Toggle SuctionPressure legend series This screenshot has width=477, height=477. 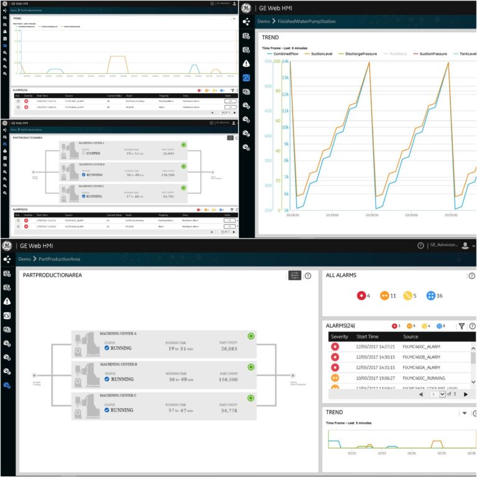[x=430, y=54]
